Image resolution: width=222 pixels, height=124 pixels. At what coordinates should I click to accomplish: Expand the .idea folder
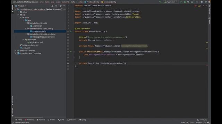[18, 12]
